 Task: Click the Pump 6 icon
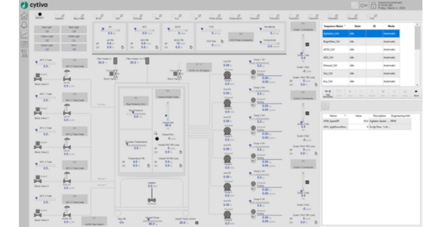pos(227,214)
